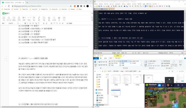Open the font family dropdown in blog editor

tap(12, 23)
